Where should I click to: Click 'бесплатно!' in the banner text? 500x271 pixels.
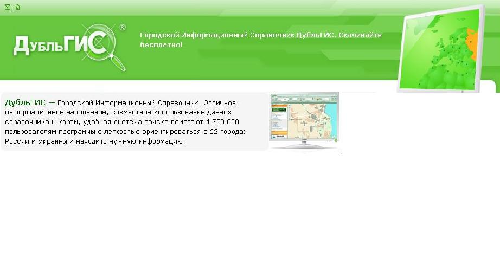click(x=161, y=44)
